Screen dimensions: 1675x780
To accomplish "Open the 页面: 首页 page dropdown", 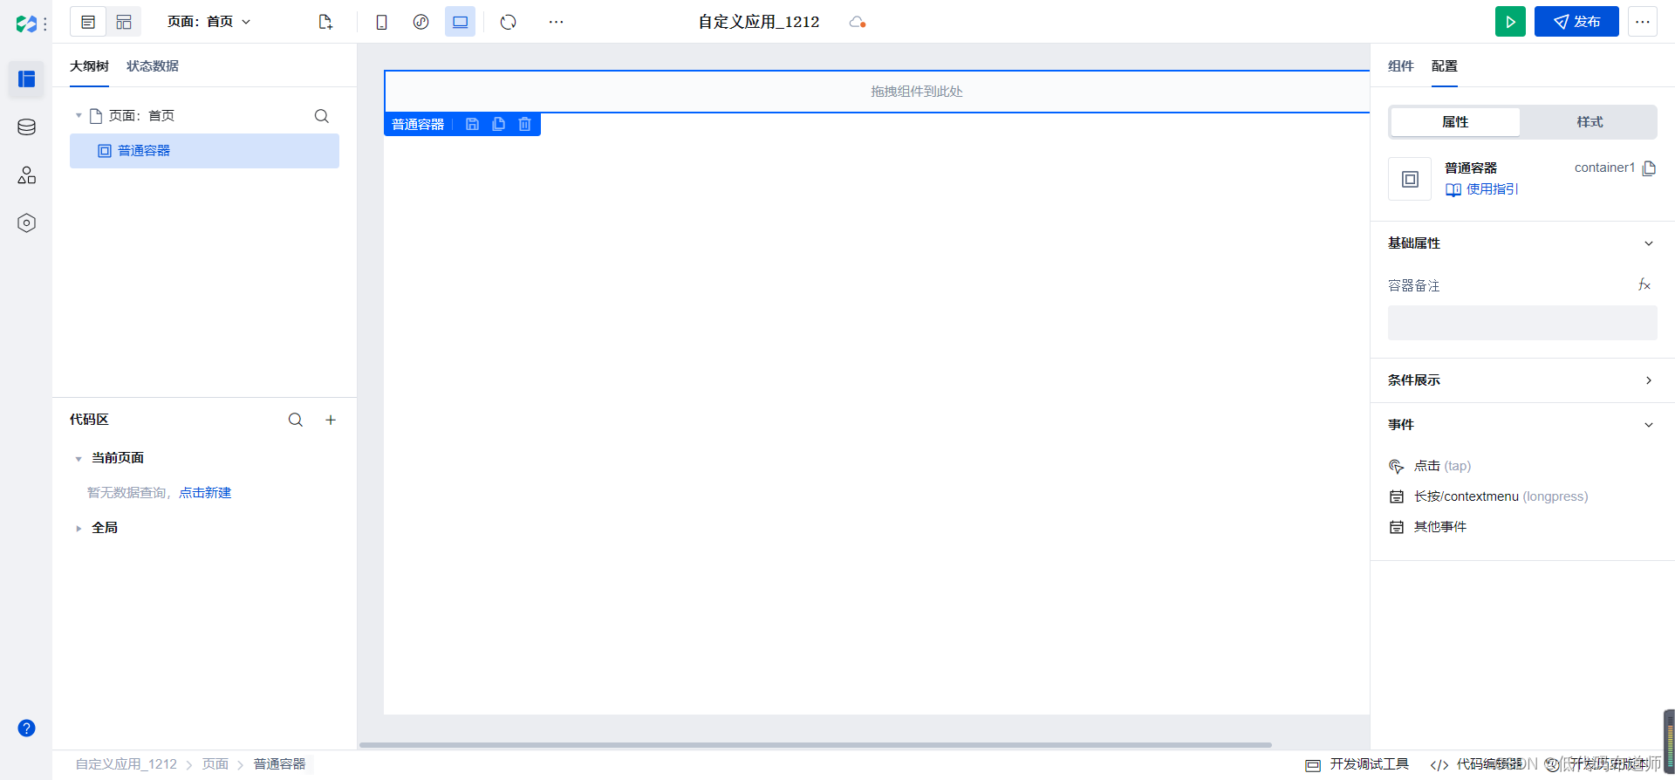I will (x=209, y=22).
